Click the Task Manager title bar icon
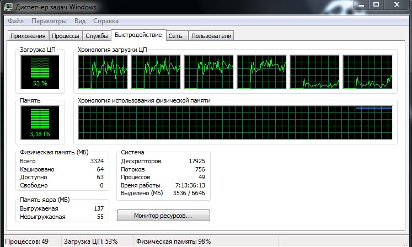Image resolution: width=412 pixels, height=247 pixels. [8, 7]
